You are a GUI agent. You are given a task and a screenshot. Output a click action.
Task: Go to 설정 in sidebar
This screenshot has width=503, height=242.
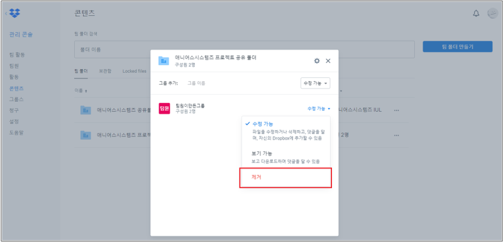coord(14,121)
